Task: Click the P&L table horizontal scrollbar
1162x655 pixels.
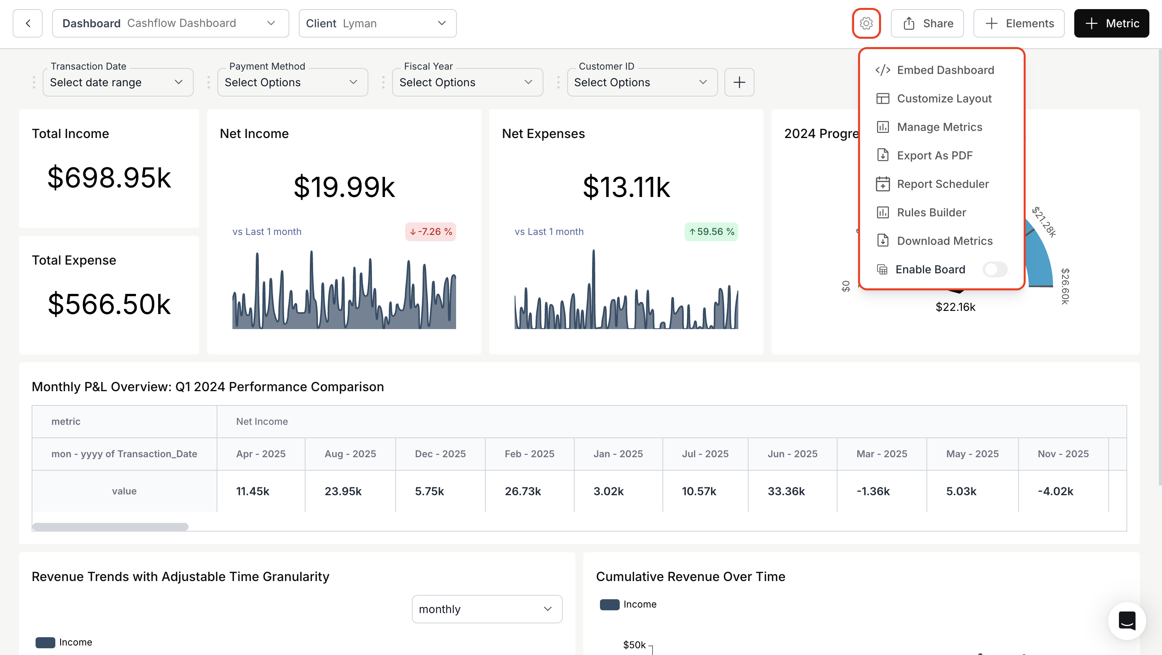Action: [x=111, y=527]
